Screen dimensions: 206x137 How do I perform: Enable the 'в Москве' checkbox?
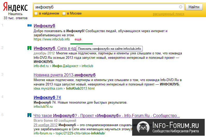(x=64, y=13)
